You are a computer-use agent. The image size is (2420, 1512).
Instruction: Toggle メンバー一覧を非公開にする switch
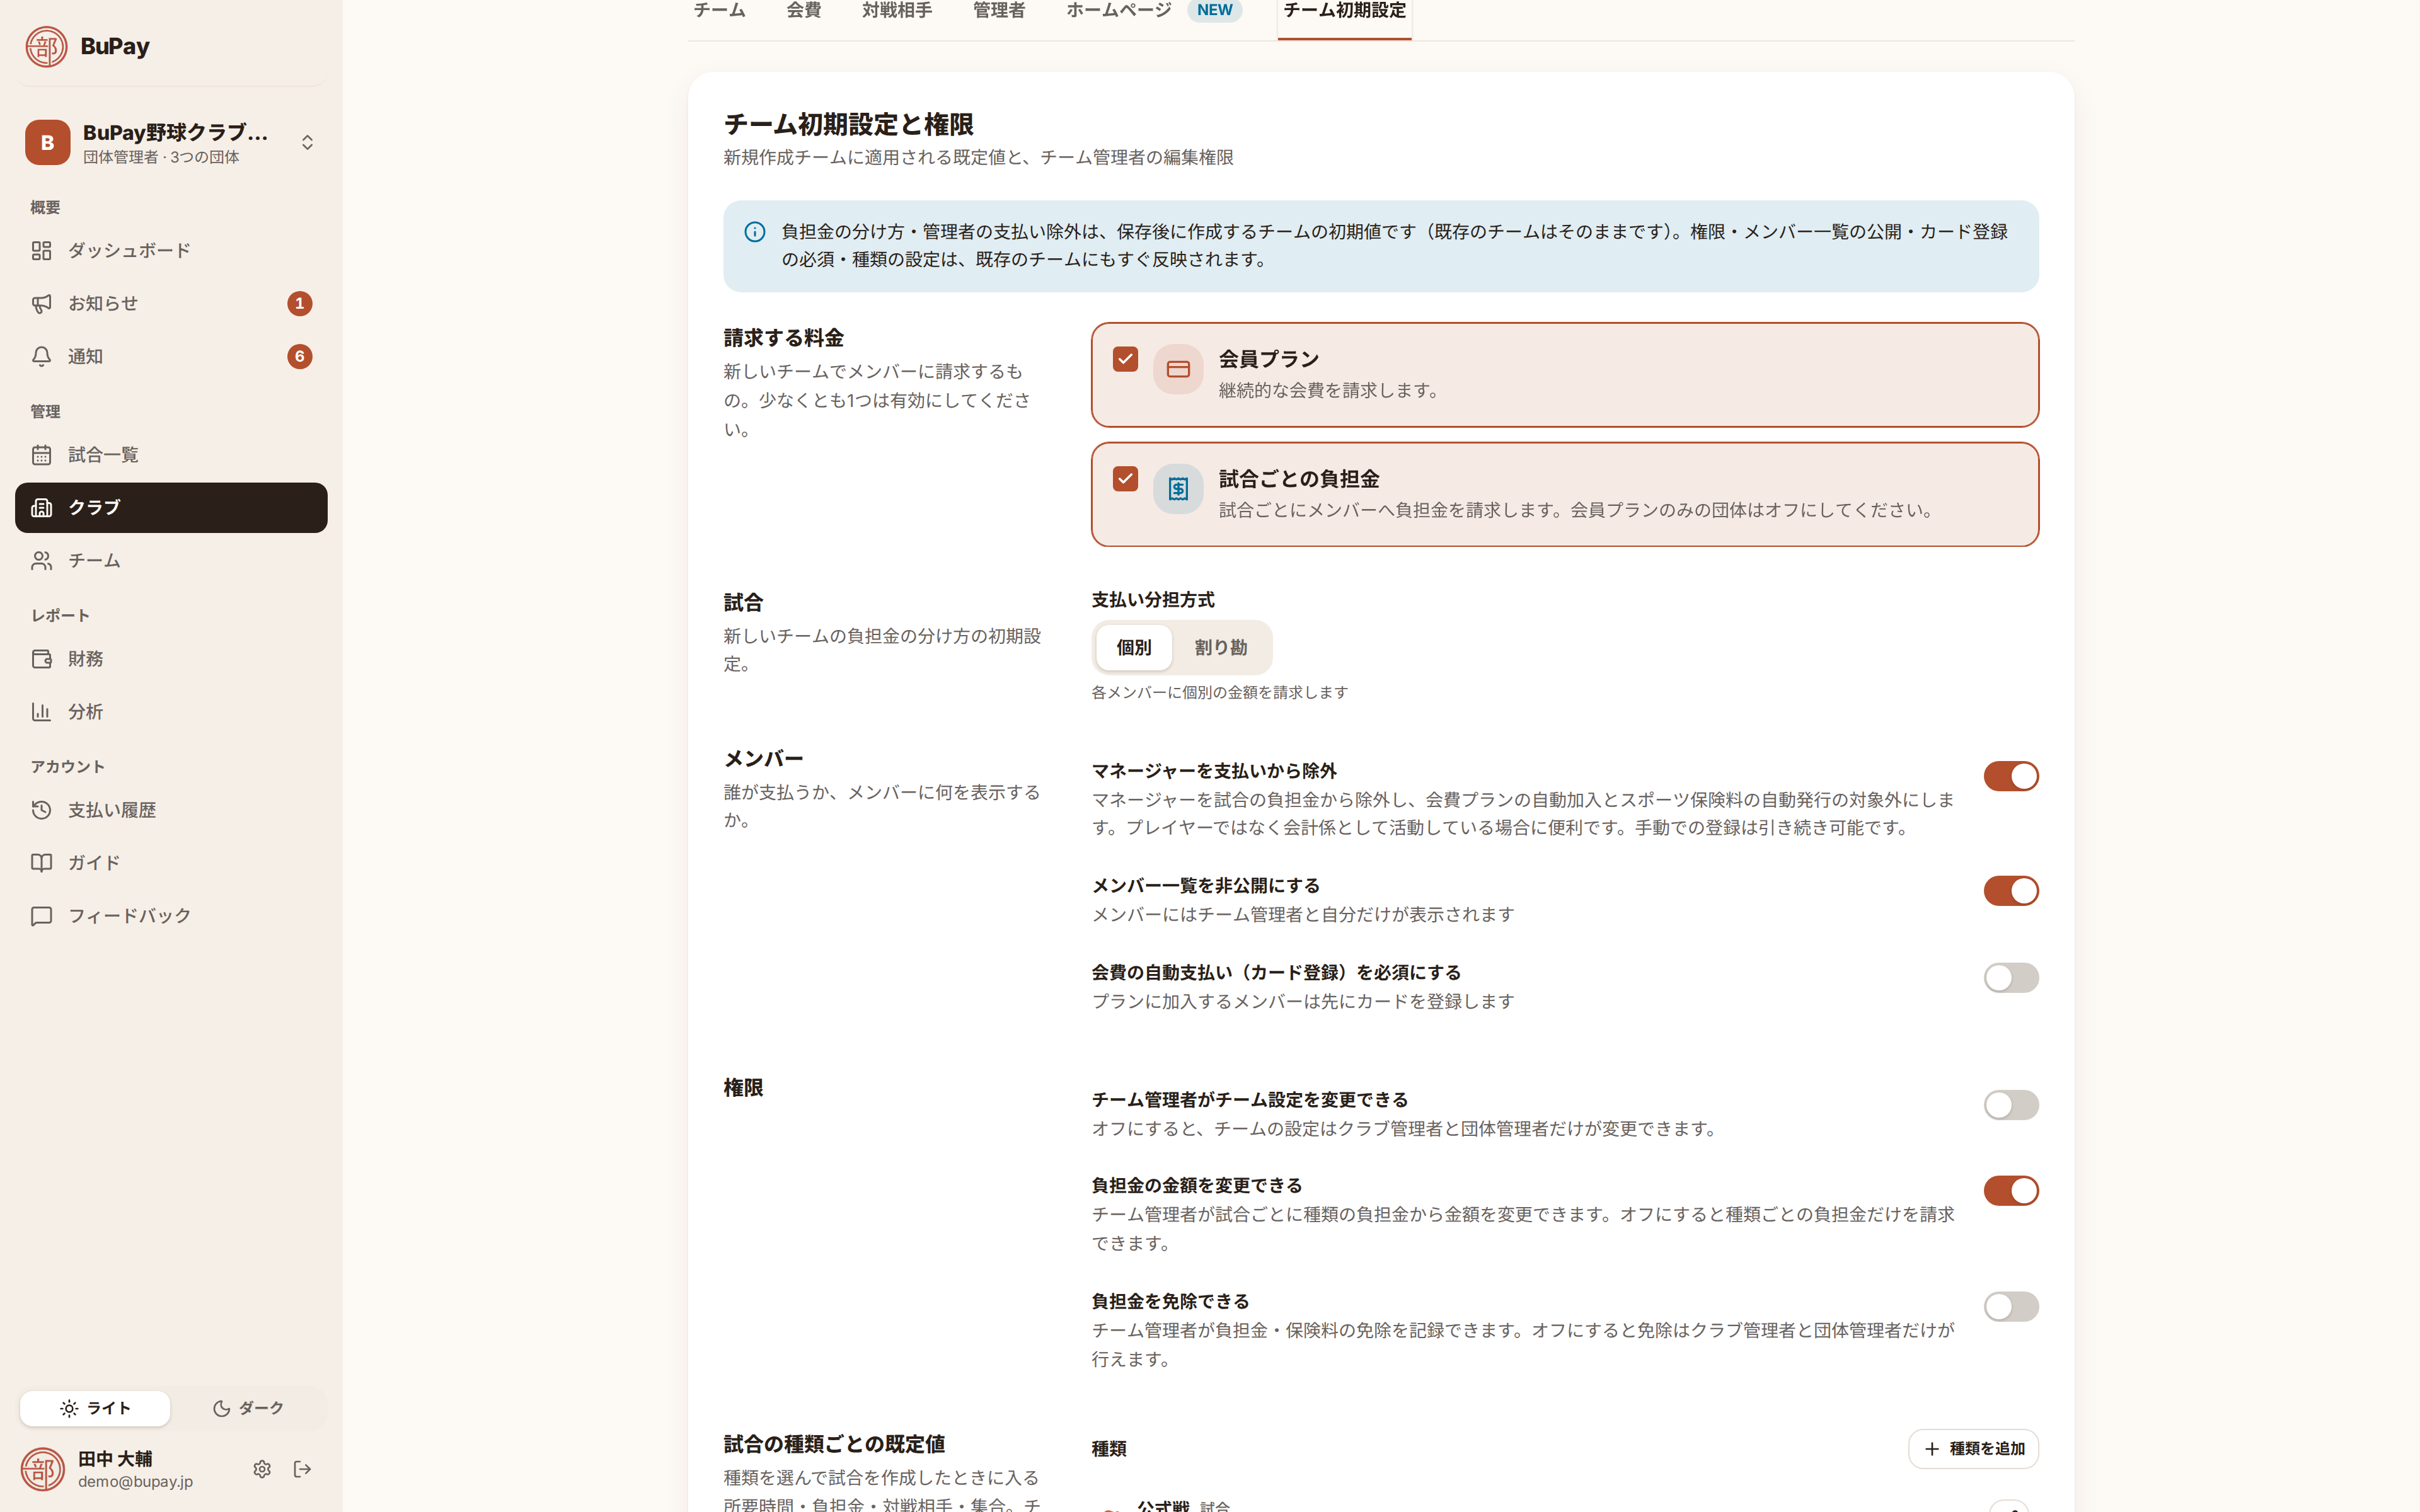[2011, 891]
